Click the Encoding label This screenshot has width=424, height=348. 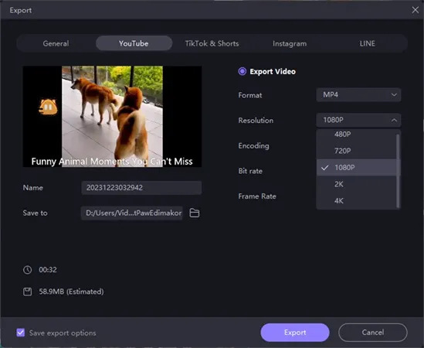pos(253,145)
